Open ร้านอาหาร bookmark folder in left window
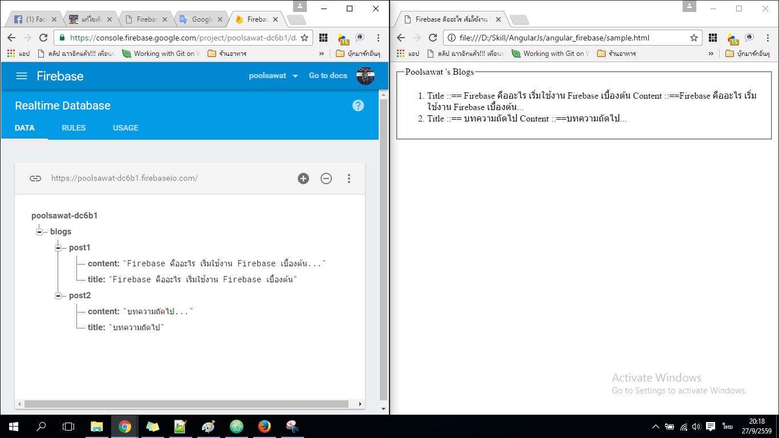The width and height of the screenshot is (779, 438). [227, 54]
